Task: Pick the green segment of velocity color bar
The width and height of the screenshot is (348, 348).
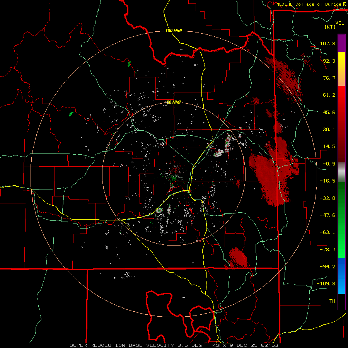Action: [x=341, y=220]
